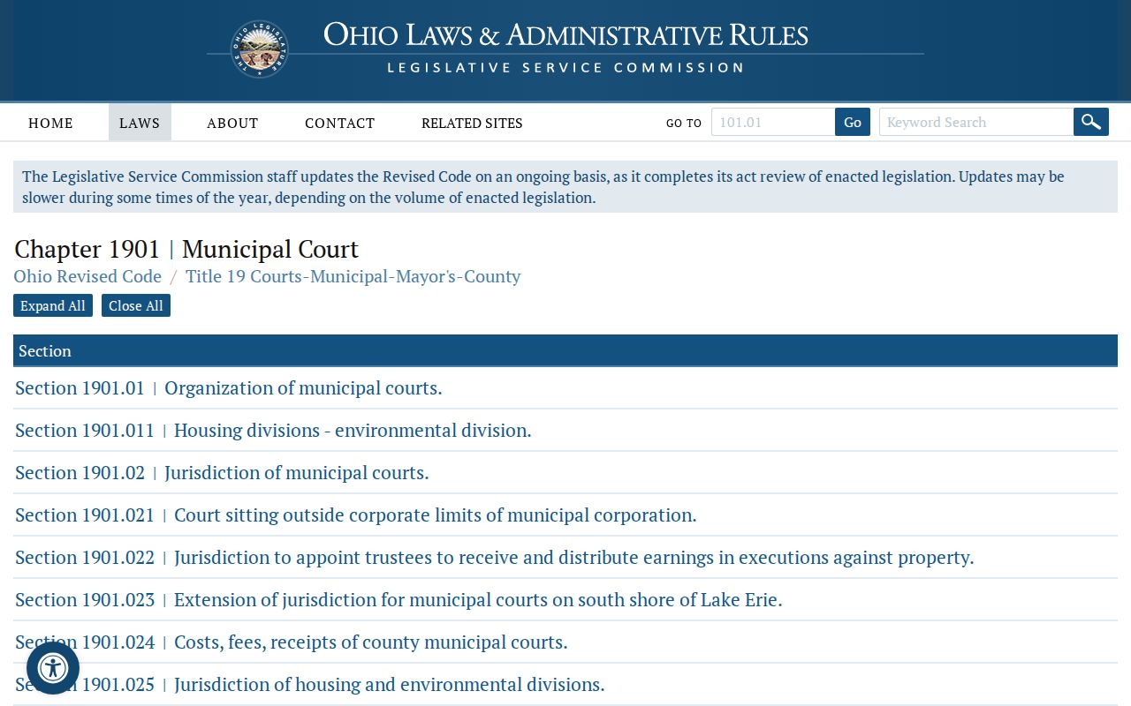Click the Go button
The image size is (1131, 706).
pyautogui.click(x=853, y=122)
